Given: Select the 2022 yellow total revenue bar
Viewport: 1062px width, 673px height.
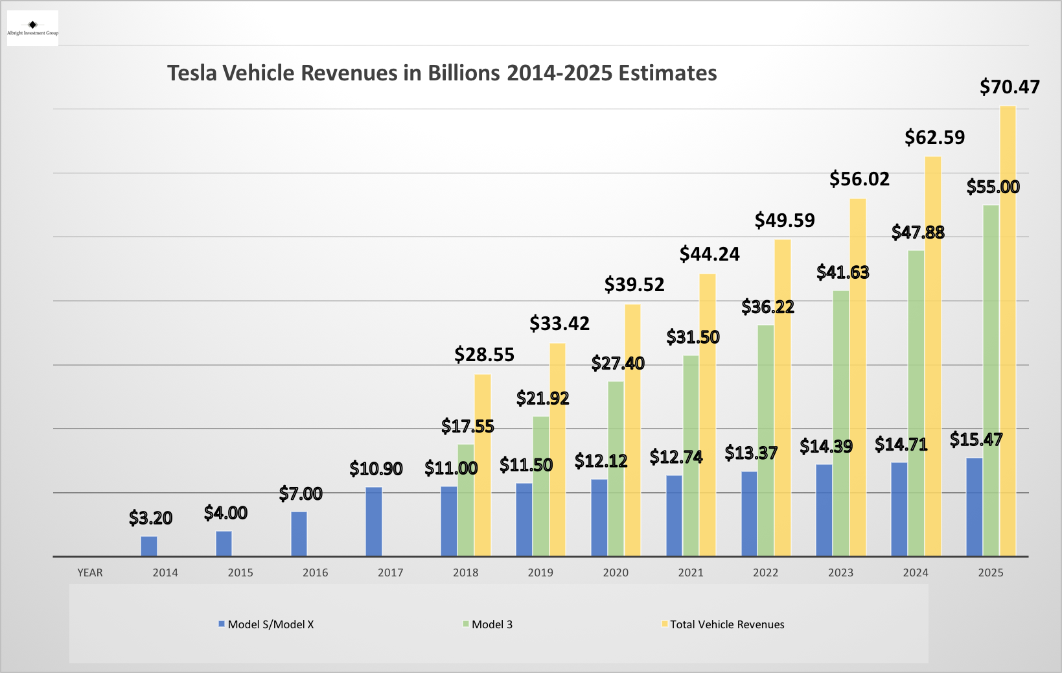Looking at the screenshot, I should point(783,398).
